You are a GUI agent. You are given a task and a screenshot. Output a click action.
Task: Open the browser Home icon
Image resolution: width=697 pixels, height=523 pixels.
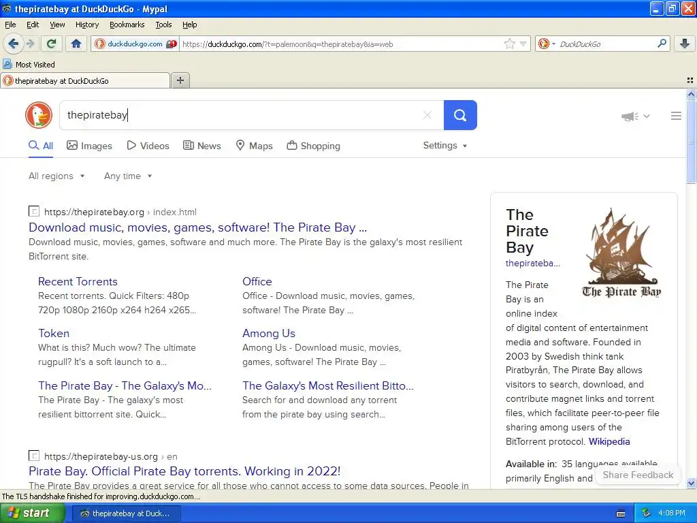click(x=76, y=44)
